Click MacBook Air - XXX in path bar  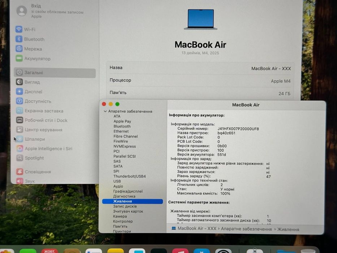point(197,228)
